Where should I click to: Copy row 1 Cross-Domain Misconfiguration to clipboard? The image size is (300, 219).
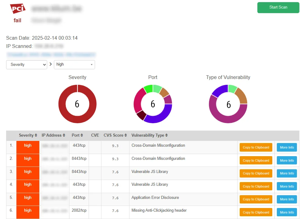[256, 147]
